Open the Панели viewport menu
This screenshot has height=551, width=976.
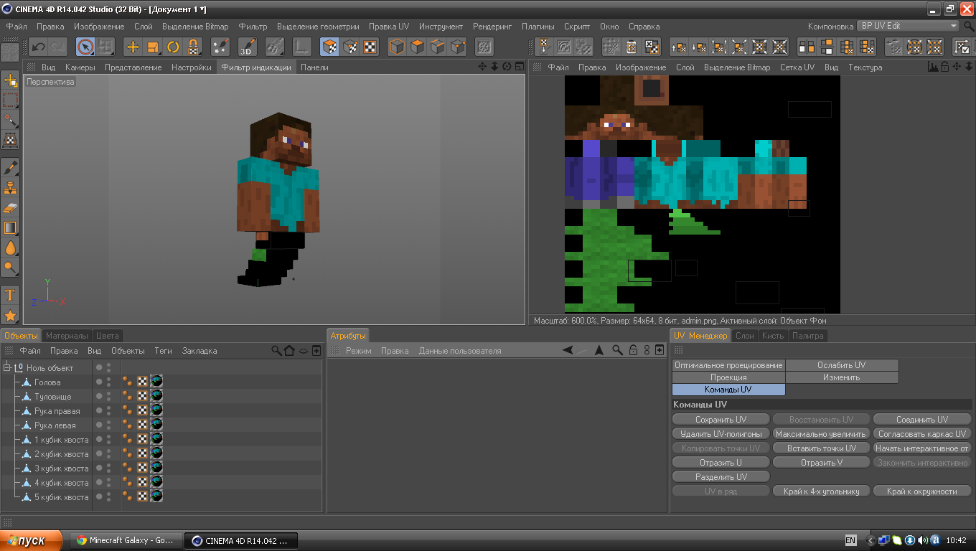[x=314, y=67]
